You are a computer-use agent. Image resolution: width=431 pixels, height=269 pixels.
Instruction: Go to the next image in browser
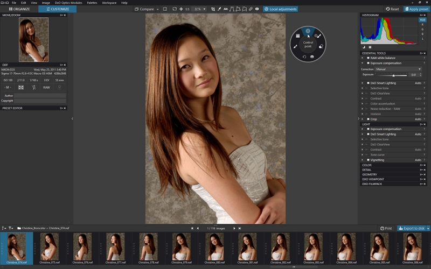(x=234, y=228)
